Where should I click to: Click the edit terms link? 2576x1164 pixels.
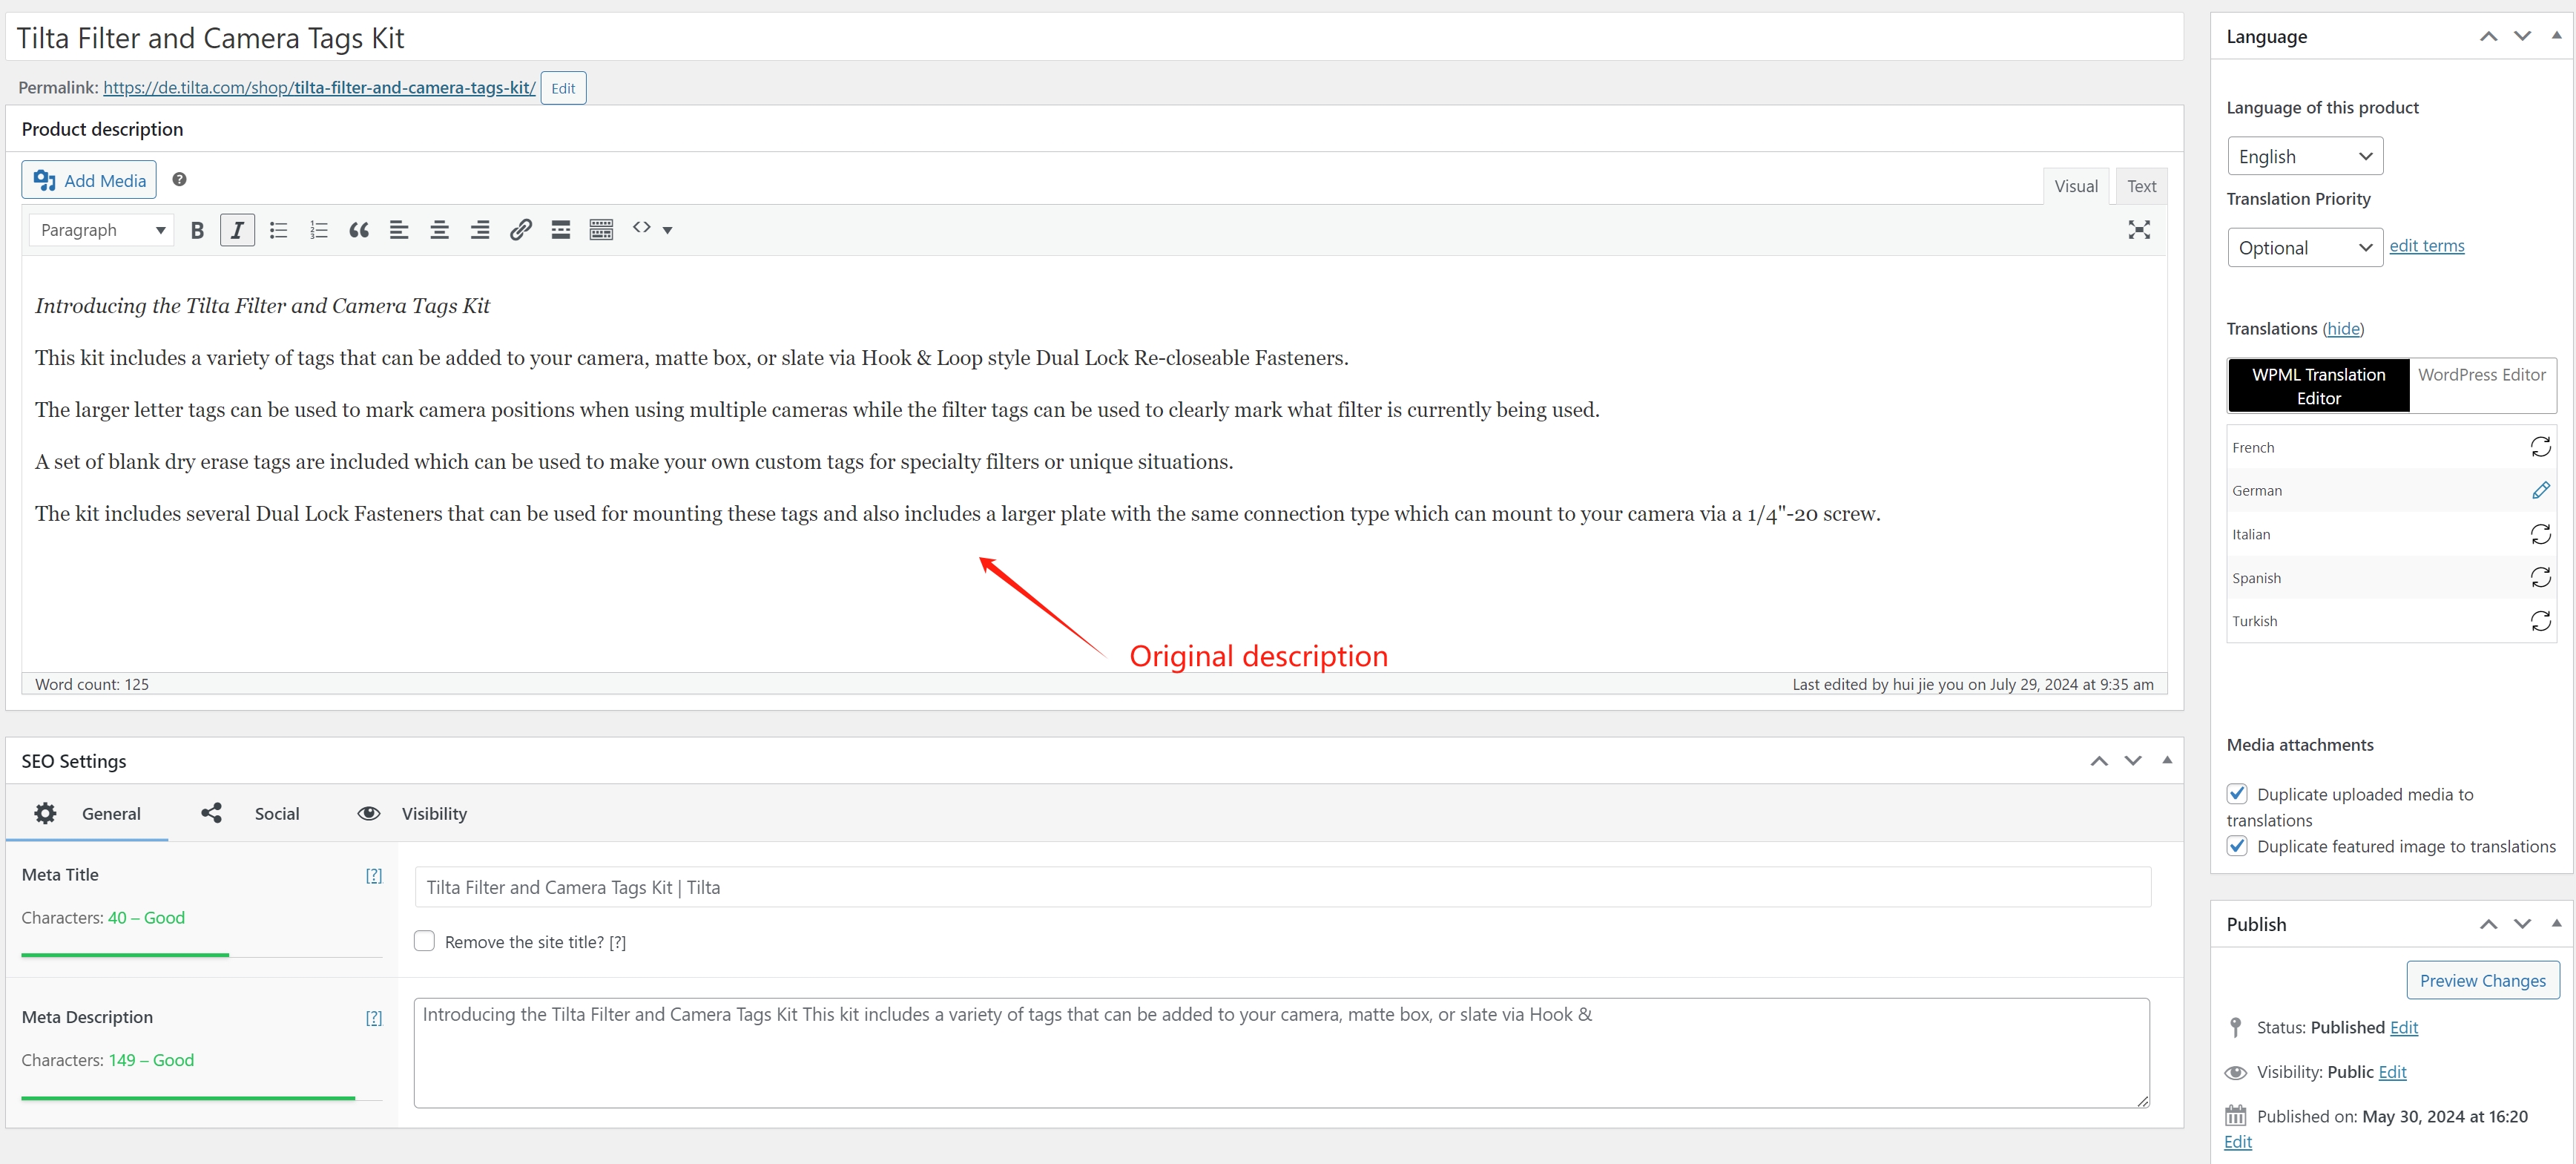click(x=2426, y=246)
